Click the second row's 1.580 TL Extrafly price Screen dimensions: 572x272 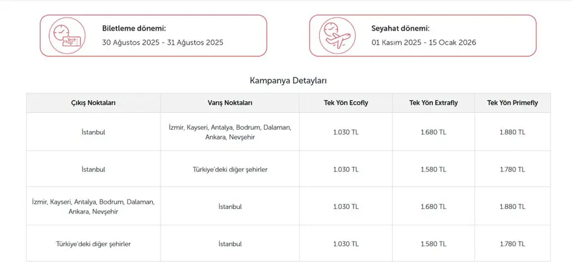434,169
